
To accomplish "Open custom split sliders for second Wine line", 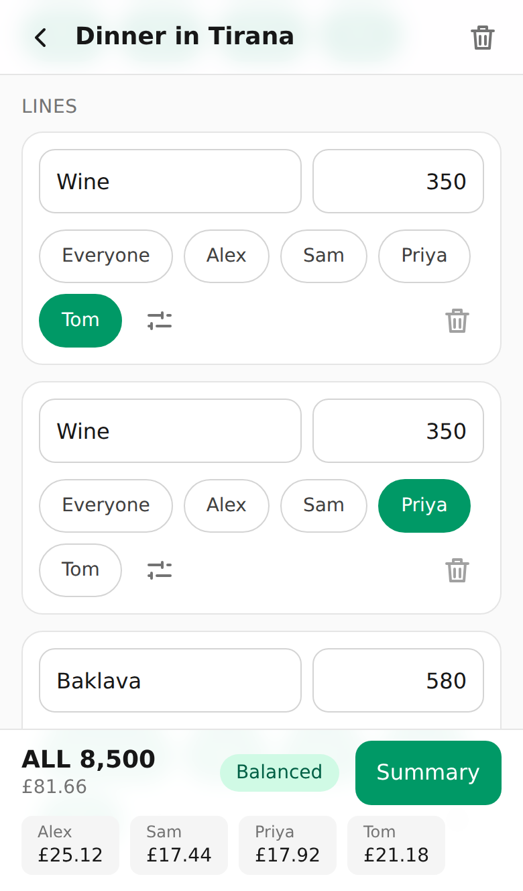I will 160,570.
